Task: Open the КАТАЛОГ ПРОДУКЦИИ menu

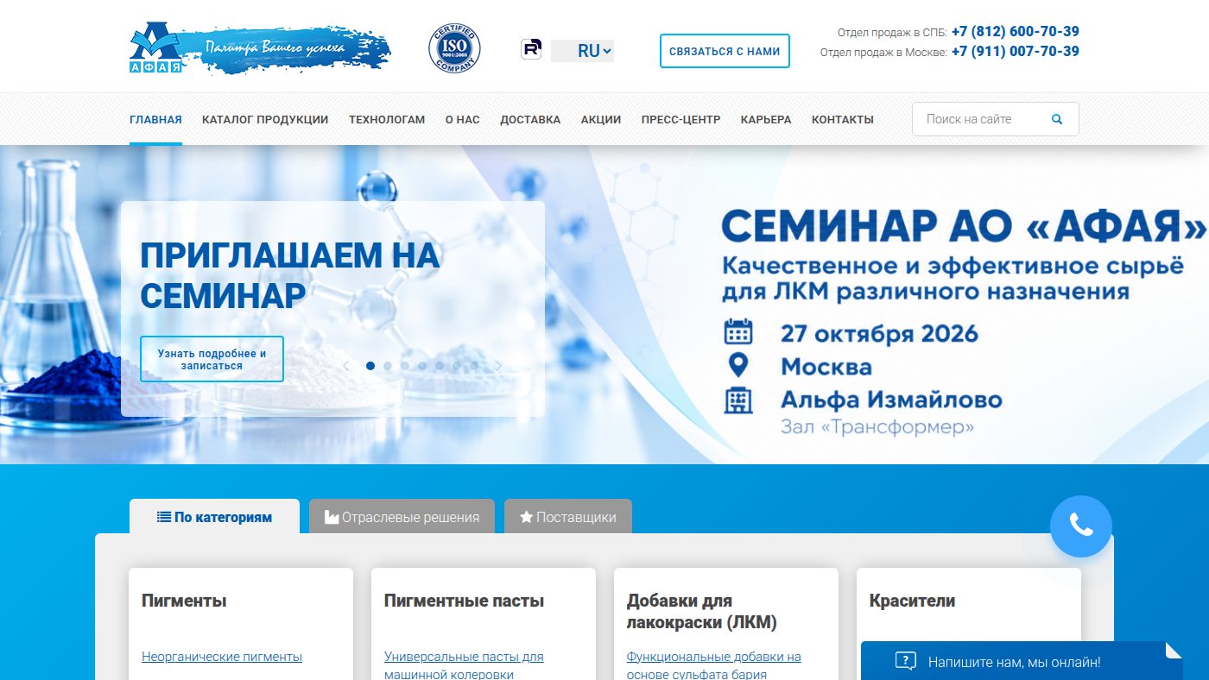Action: coord(265,120)
